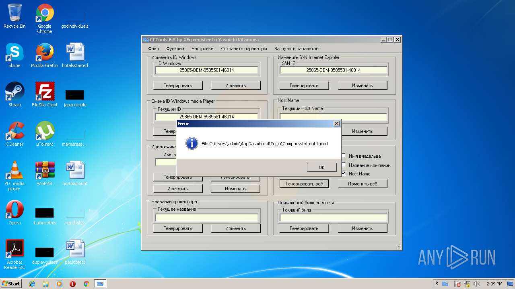Click the CCTools window resize grip

398,247
